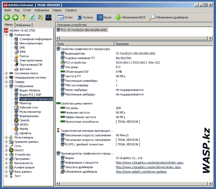Open the Отчёт menu in menu bar
Viewport: 216px width, 189px height.
27,10
